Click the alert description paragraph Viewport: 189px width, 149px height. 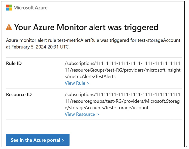click(x=93, y=43)
